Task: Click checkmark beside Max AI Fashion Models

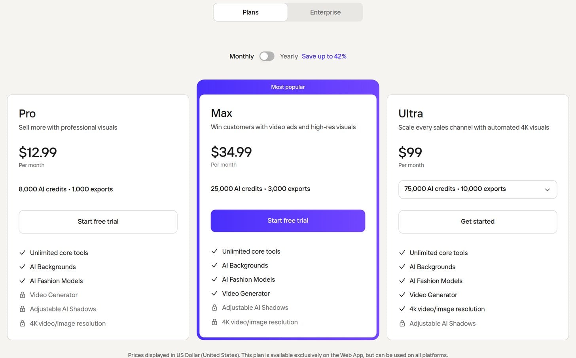Action: click(214, 279)
